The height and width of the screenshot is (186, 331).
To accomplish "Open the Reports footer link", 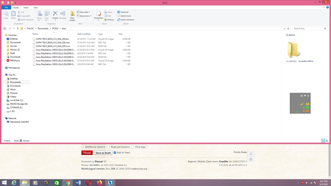I will pyautogui.click(x=192, y=161).
